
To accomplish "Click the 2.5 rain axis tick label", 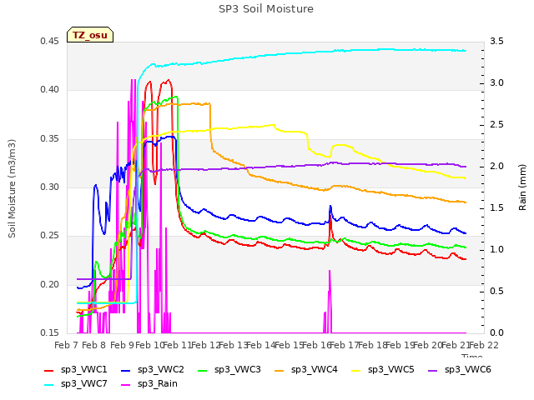I will (496, 125).
